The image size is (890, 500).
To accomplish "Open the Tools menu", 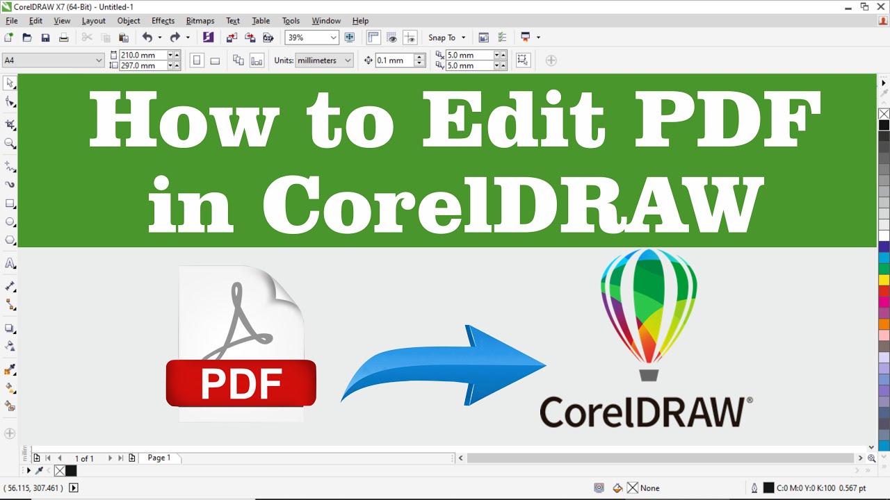I will (x=291, y=21).
